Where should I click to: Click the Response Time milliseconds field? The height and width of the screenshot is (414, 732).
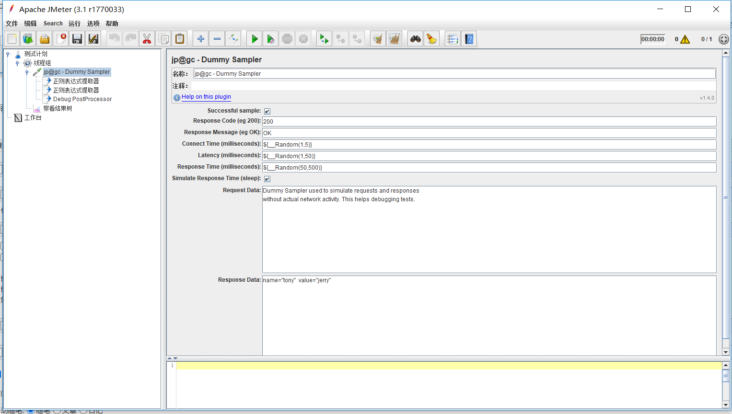click(x=489, y=168)
